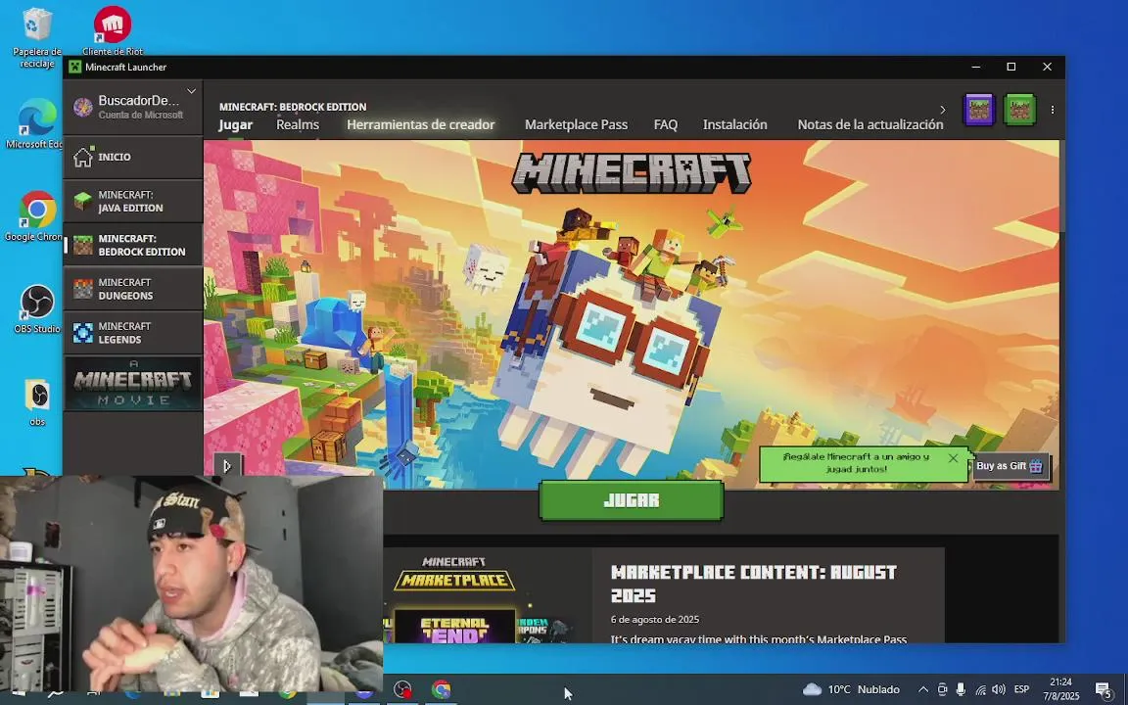
Task: Click Chrome icon in taskbar
Action: [x=441, y=689]
